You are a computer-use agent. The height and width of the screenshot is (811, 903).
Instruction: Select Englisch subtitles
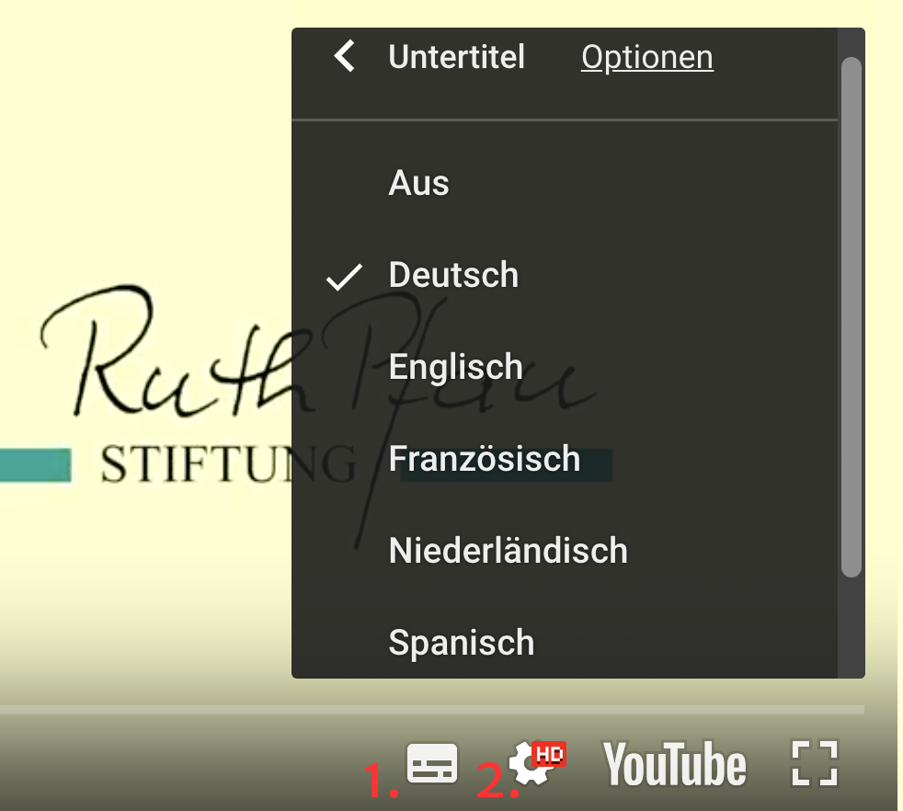565,367
